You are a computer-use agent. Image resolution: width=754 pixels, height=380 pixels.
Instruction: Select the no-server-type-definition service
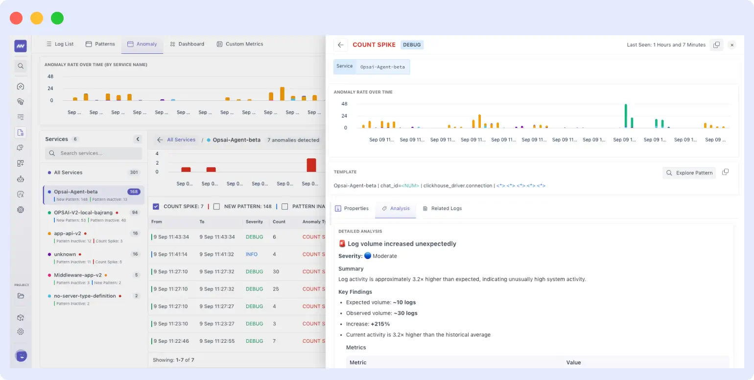94,299
